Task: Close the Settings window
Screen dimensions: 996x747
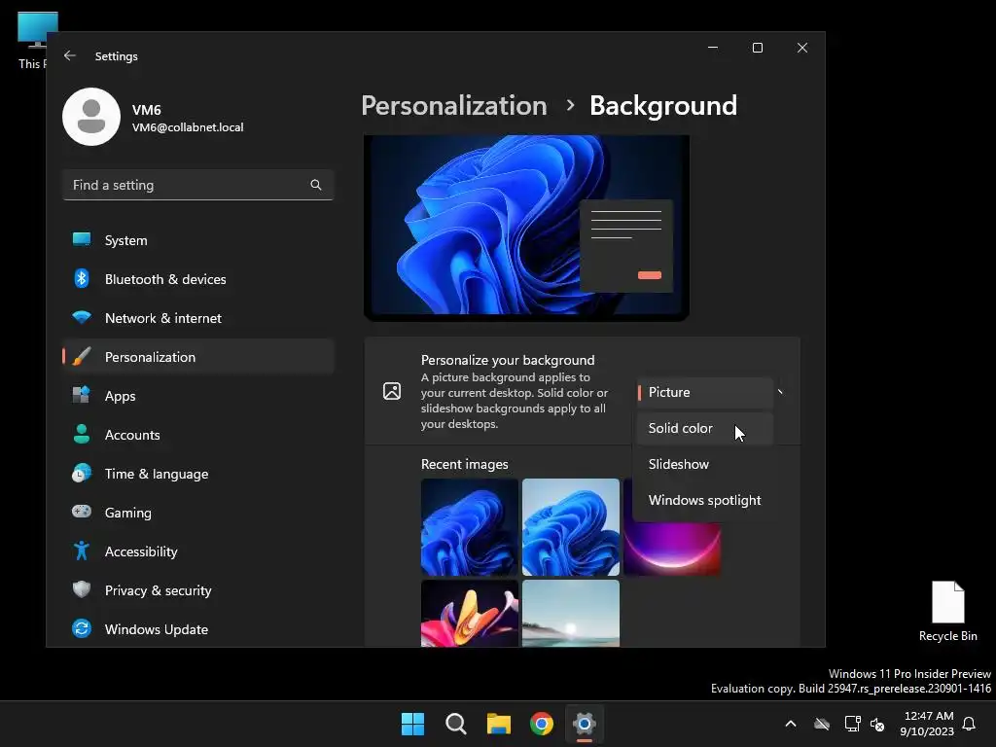Action: click(x=802, y=48)
